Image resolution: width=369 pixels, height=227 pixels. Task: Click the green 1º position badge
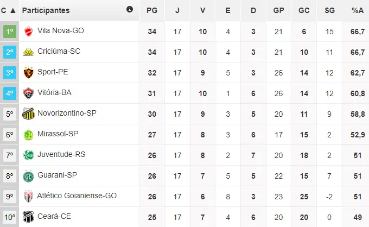10,31
